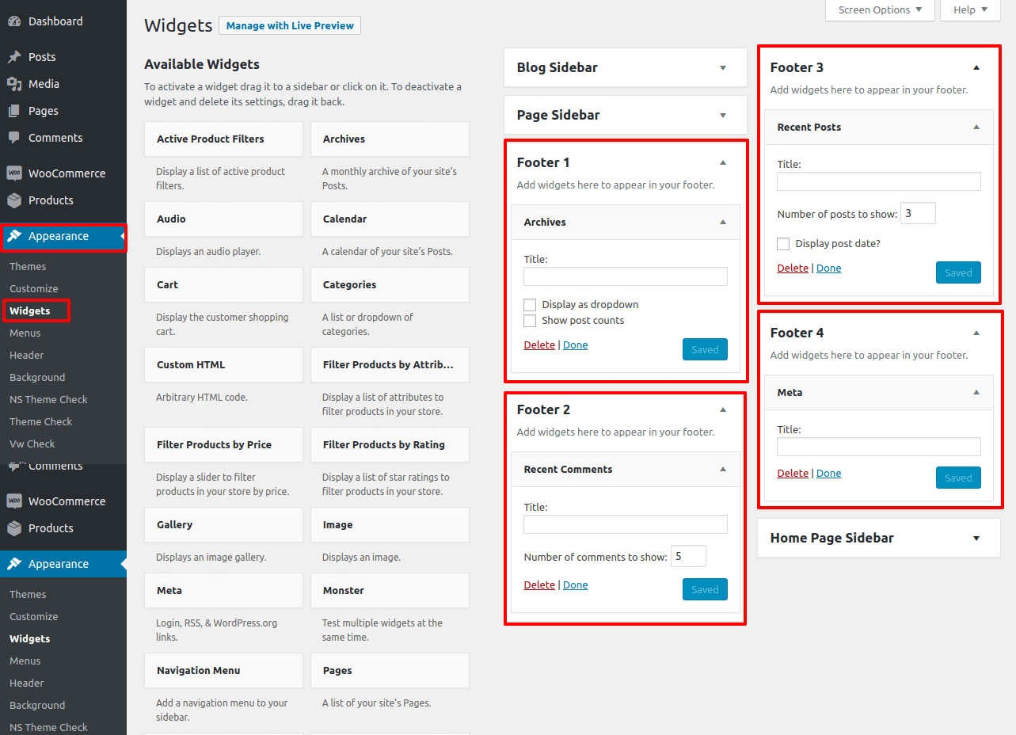The height and width of the screenshot is (735, 1016).
Task: Expand the Blog Sidebar panel
Action: 722,68
